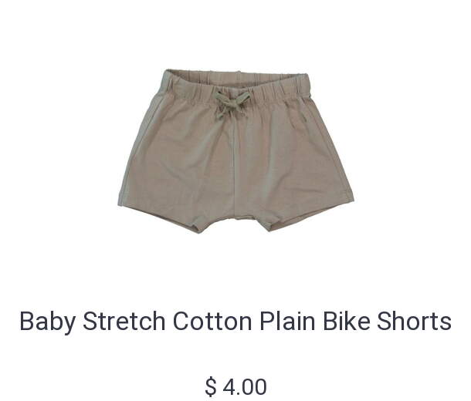Viewport: 471px width, 401px height.
Task: Click the drawstring bow on the shorts
Action: click(232, 104)
